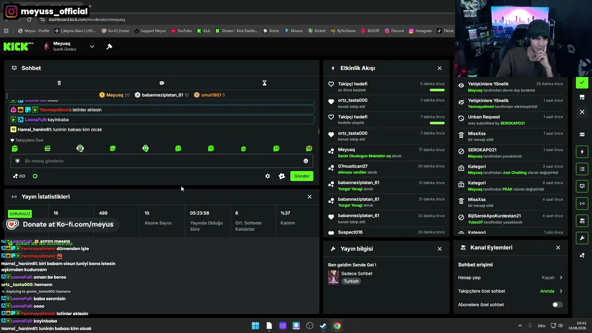This screenshot has width=592, height=333.
Task: Click the Sadece Sohbet category thumbnail
Action: (333, 277)
